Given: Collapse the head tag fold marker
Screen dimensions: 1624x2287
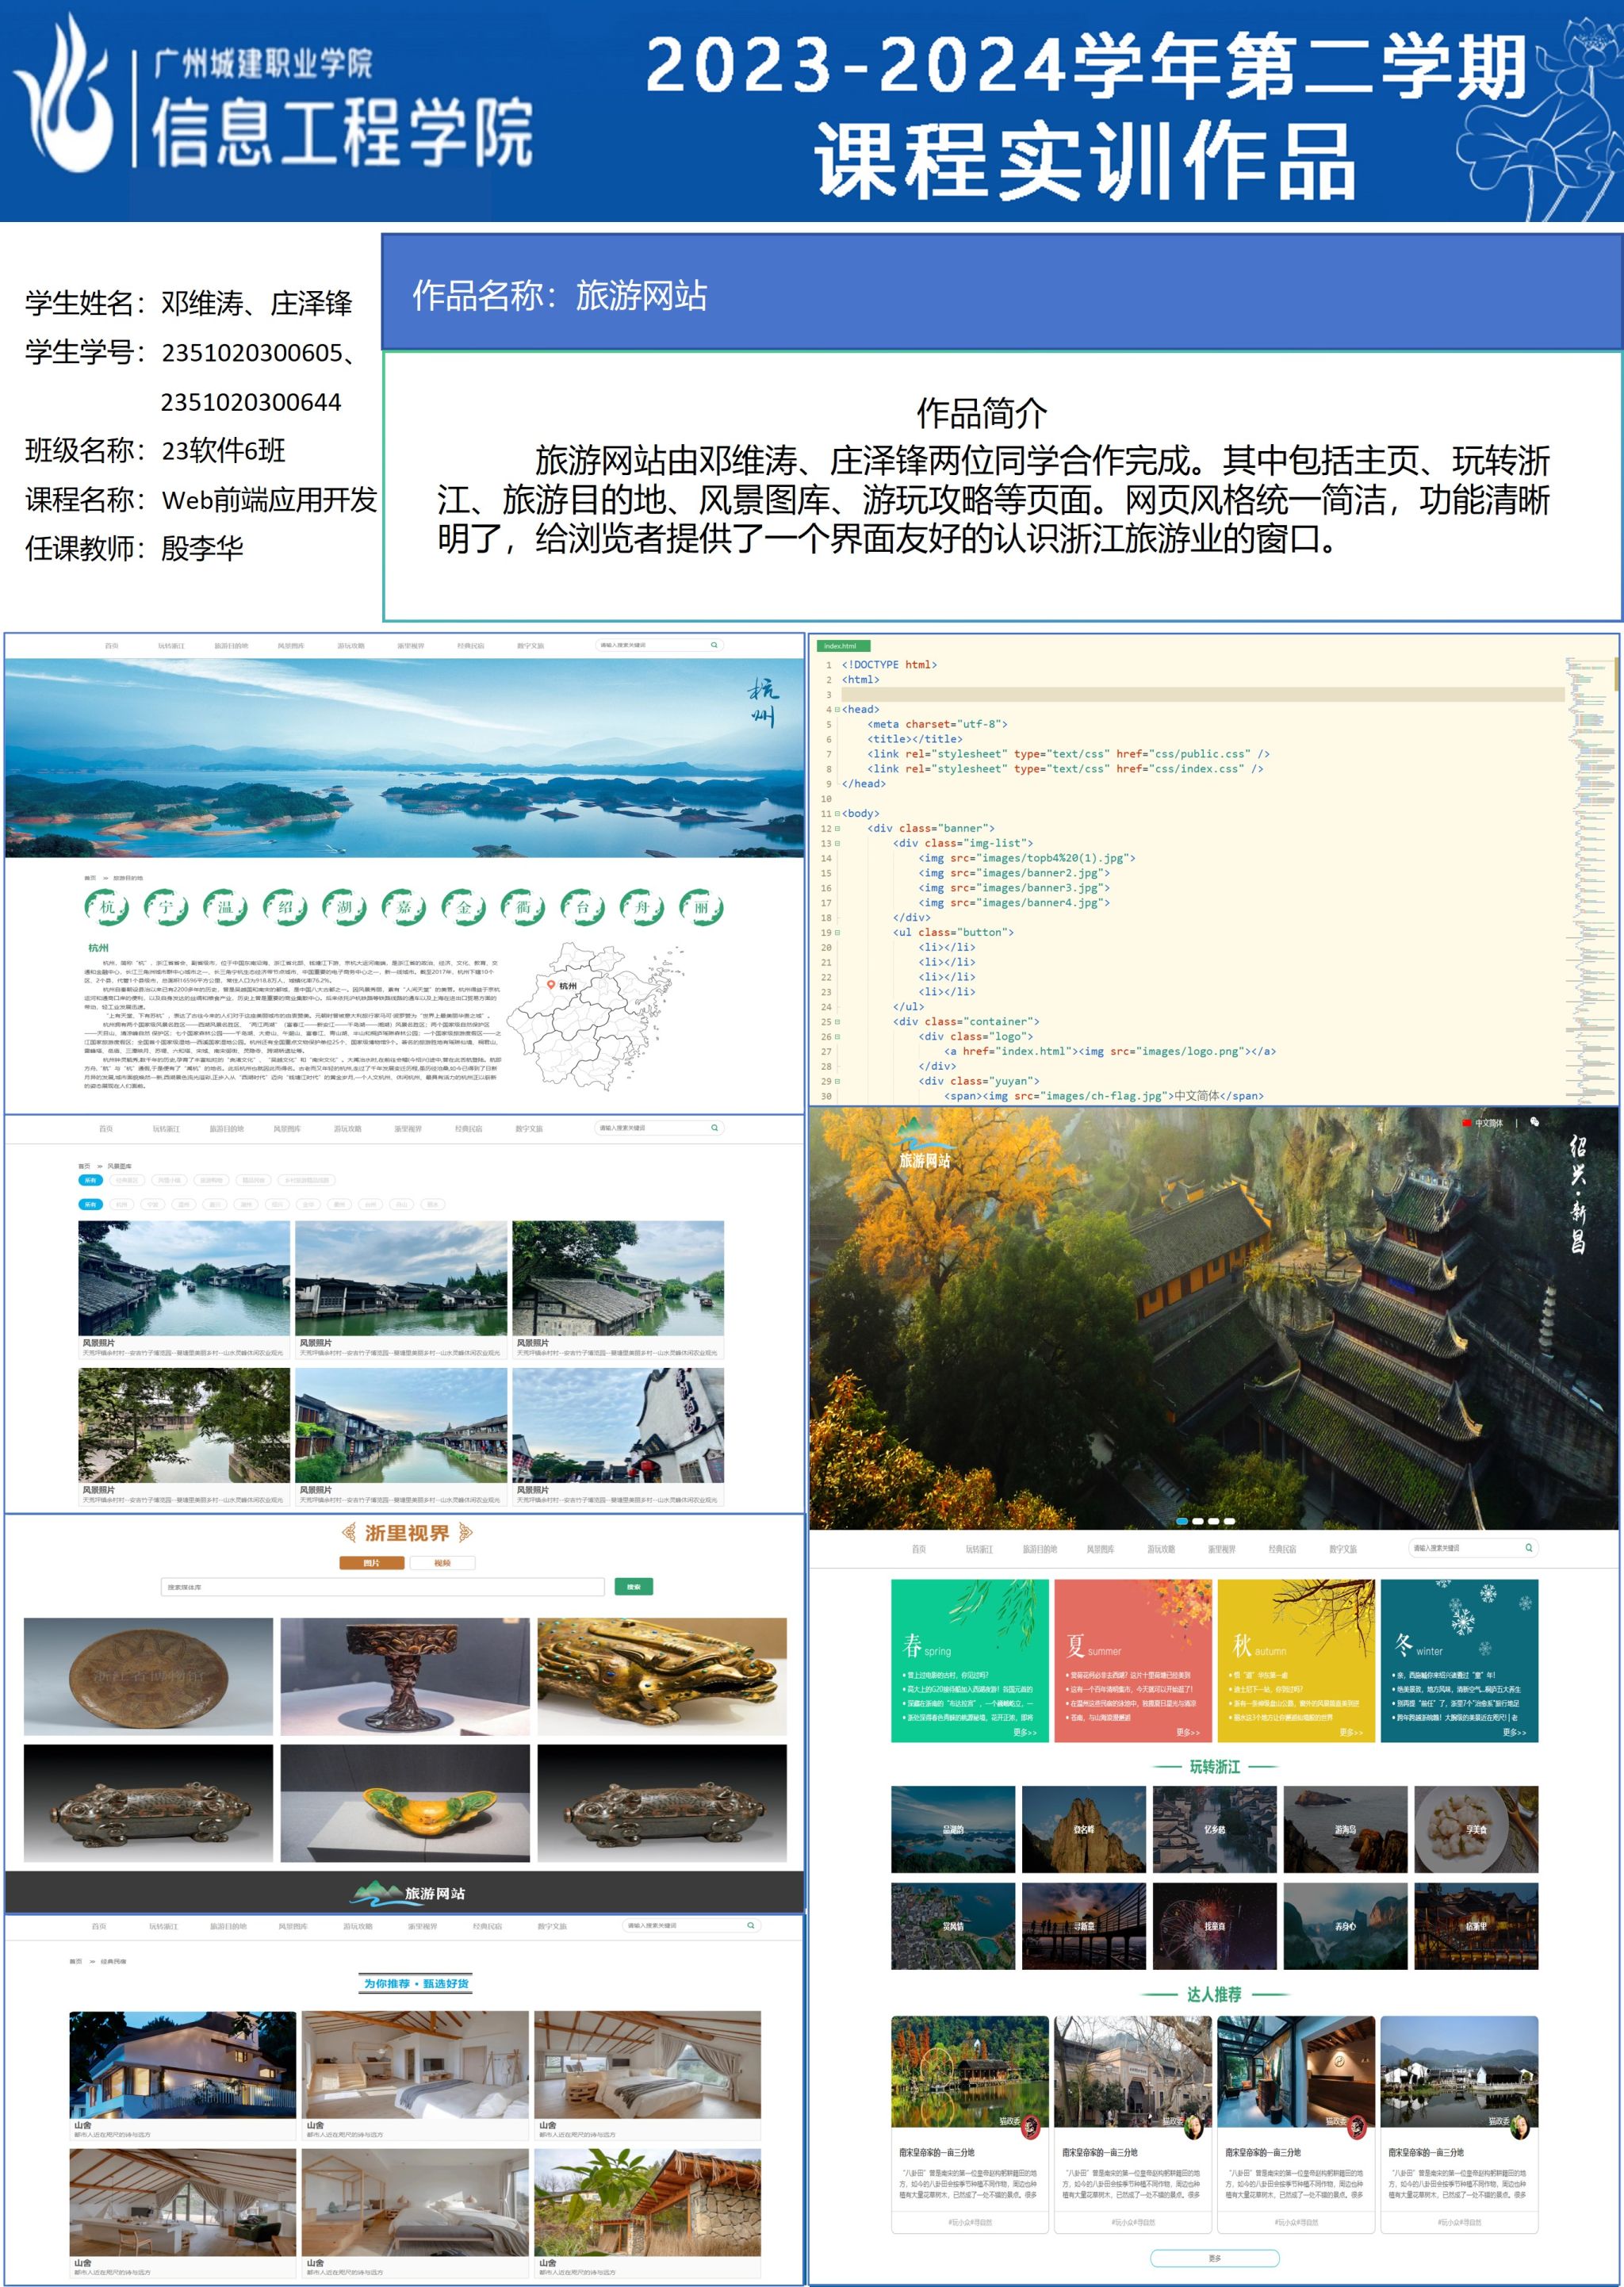Looking at the screenshot, I should 837,709.
